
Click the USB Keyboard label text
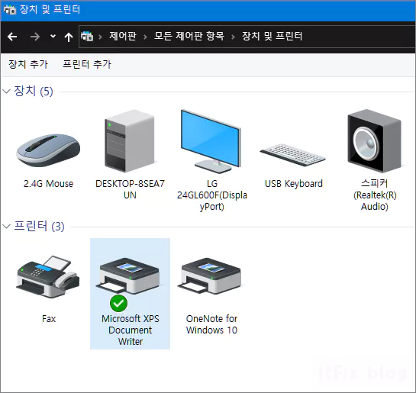(x=294, y=184)
